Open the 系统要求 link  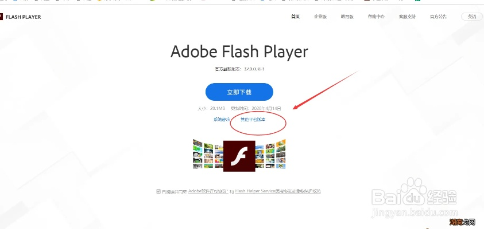pyautogui.click(x=222, y=120)
